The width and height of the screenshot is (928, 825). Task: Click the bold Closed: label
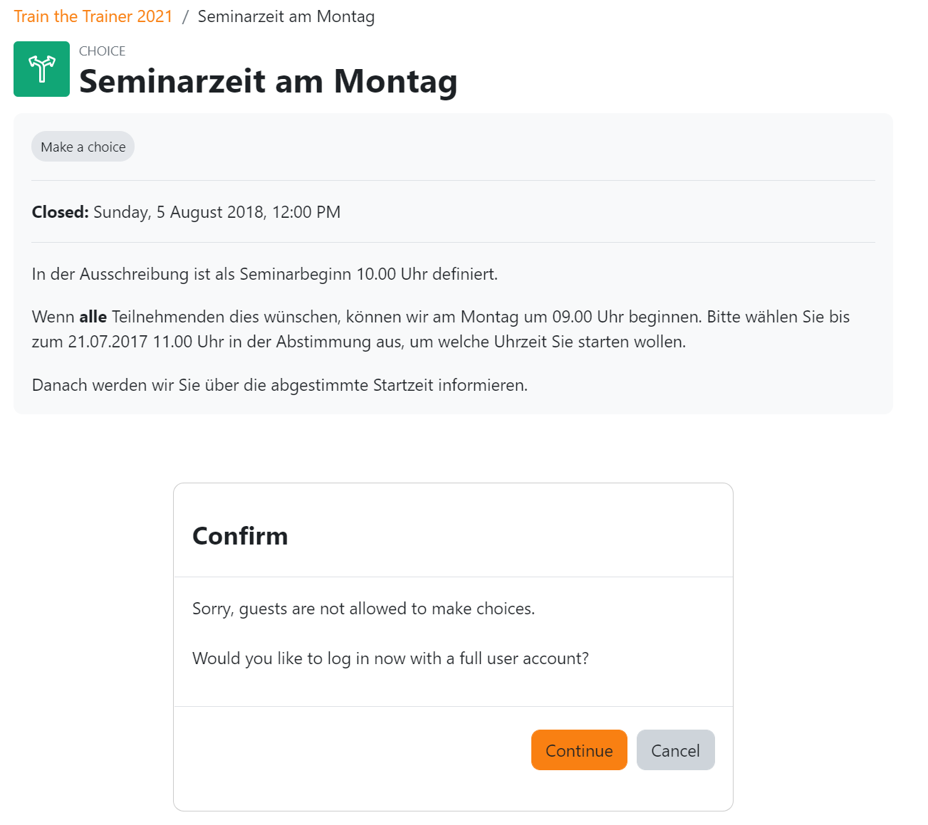coord(61,212)
